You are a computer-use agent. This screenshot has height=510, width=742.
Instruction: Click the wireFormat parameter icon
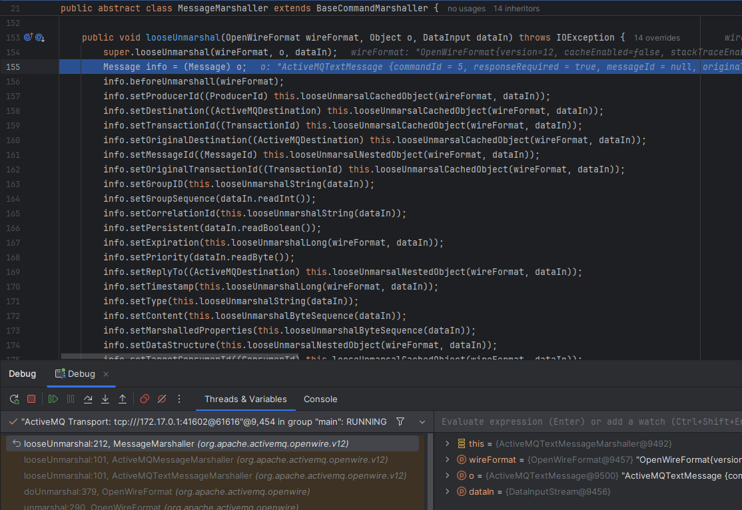[x=462, y=459]
